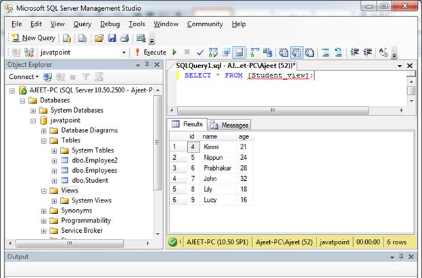Viewport: 422px width, 278px height.
Task: Click the Object Explorer refresh icon
Action: [99, 77]
